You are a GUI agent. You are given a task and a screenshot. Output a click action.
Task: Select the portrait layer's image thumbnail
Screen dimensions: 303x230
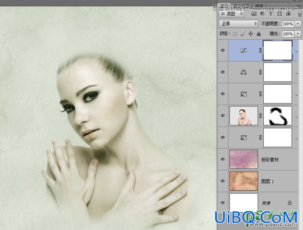[243, 116]
